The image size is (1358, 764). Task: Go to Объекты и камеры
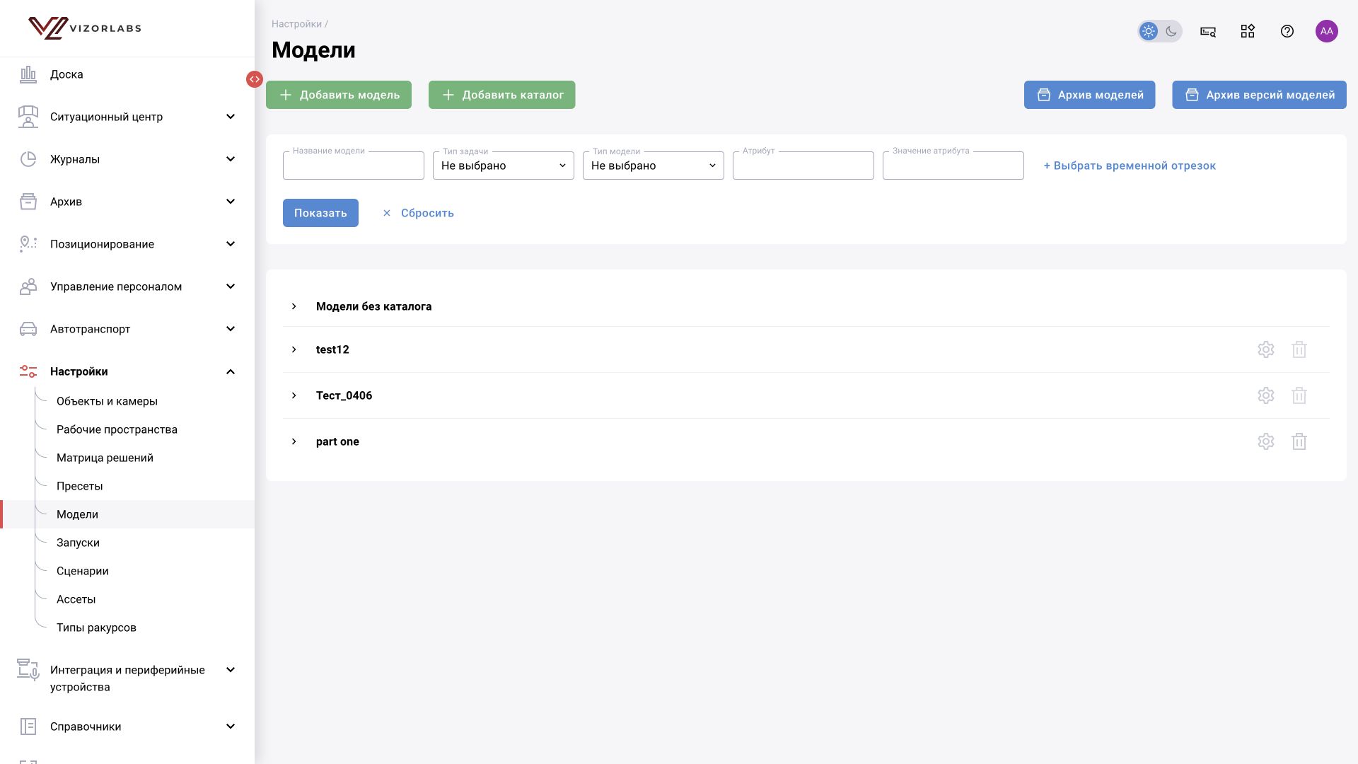click(107, 401)
